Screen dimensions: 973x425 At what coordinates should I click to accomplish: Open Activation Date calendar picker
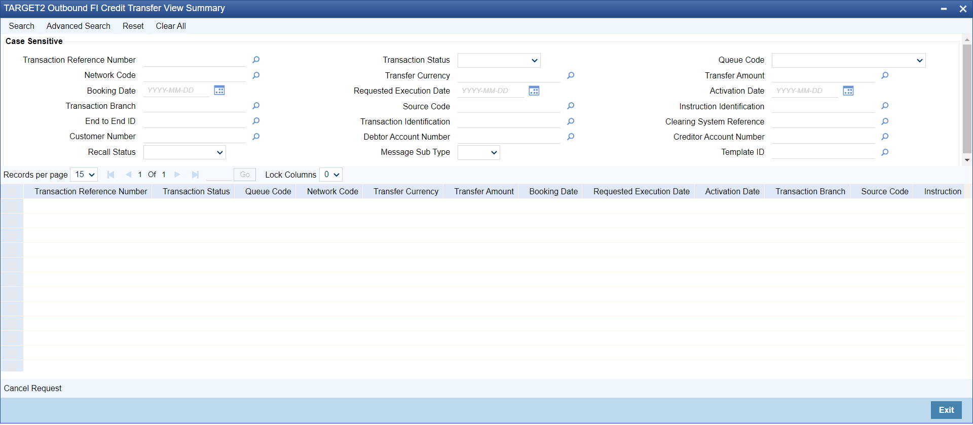click(x=848, y=91)
